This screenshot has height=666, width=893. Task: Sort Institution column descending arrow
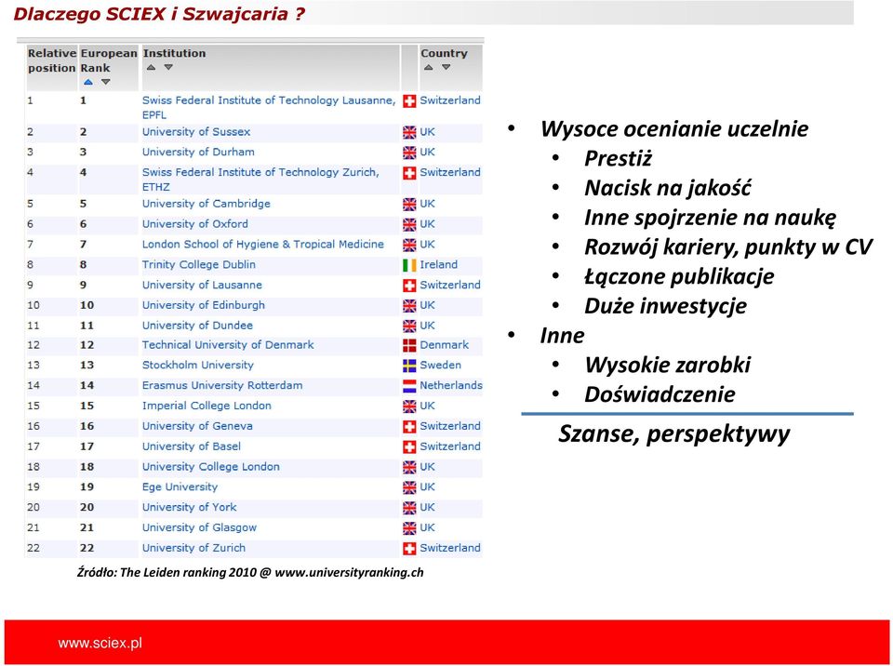click(x=168, y=67)
